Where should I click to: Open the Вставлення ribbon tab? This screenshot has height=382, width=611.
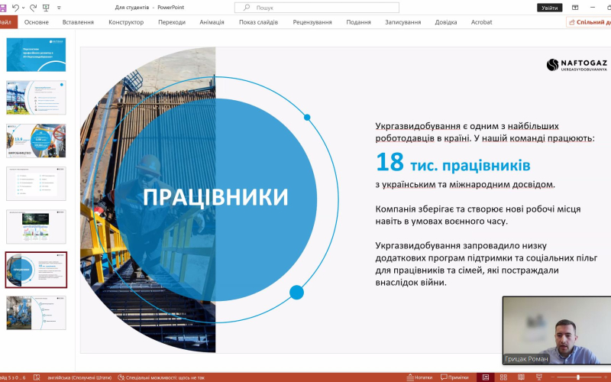tap(78, 22)
